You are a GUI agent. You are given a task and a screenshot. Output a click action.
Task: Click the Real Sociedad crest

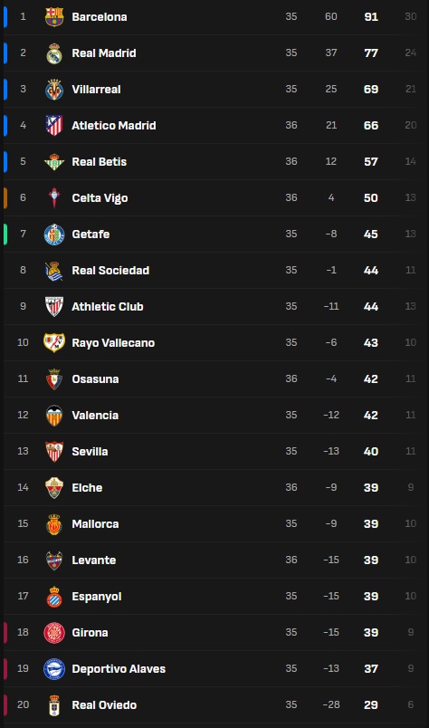[x=54, y=271]
